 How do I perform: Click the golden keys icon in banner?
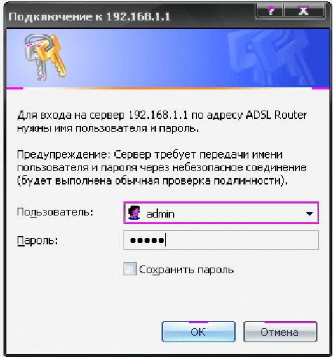[45, 56]
